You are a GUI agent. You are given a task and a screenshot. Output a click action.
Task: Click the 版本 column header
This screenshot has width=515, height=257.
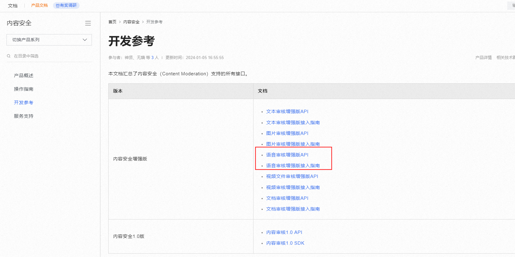coord(181,91)
